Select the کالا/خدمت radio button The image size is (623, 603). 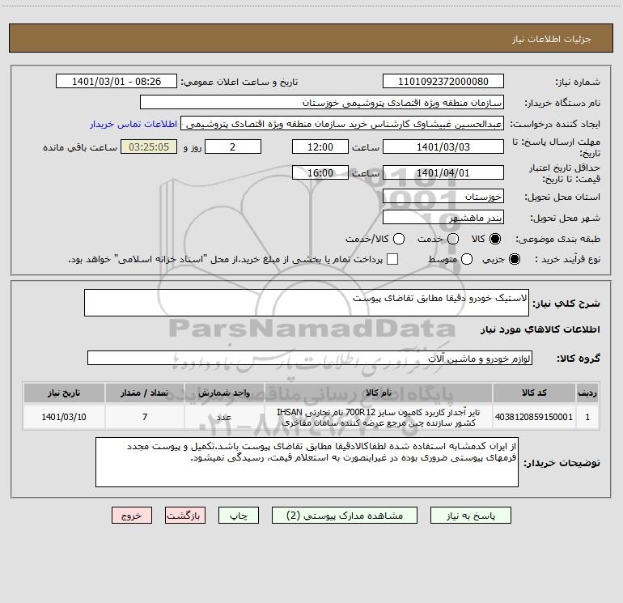[399, 239]
